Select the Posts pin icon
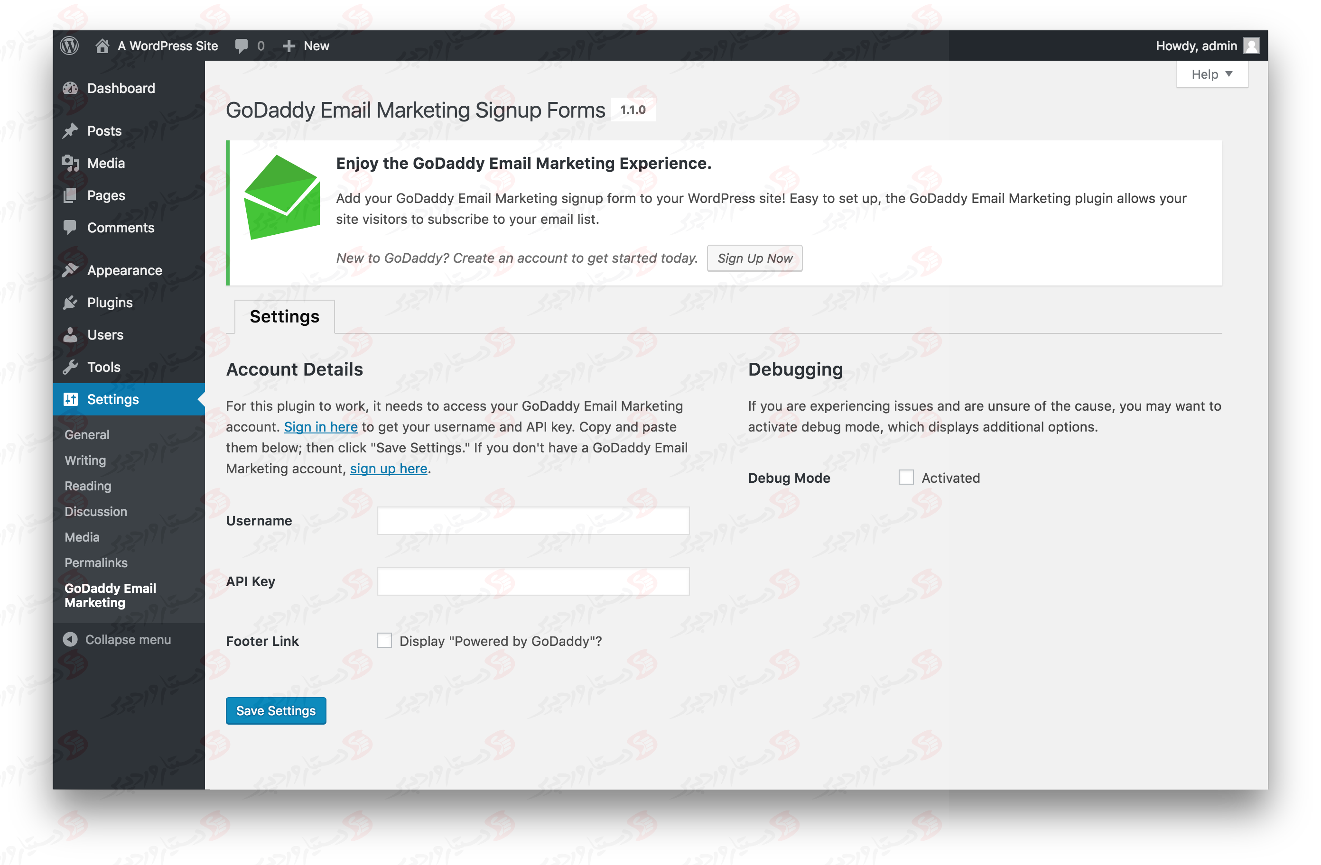This screenshot has height=865, width=1321. [x=71, y=130]
